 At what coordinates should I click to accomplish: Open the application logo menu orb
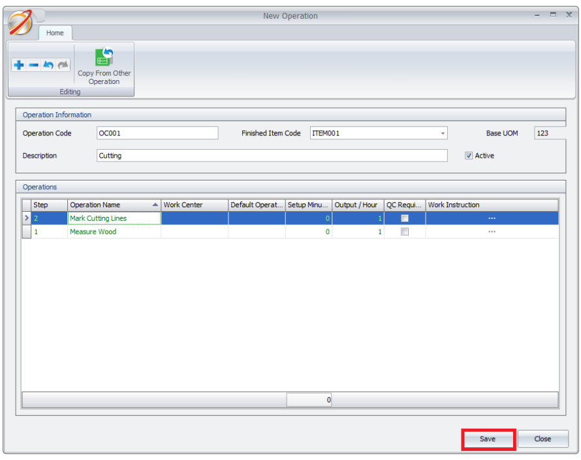[20, 22]
